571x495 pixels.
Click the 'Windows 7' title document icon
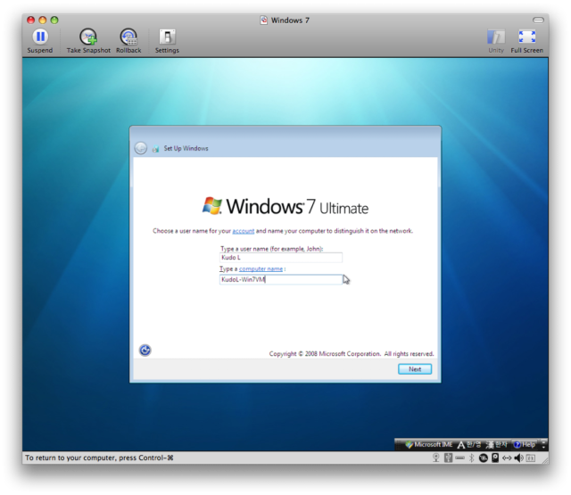pyautogui.click(x=264, y=20)
